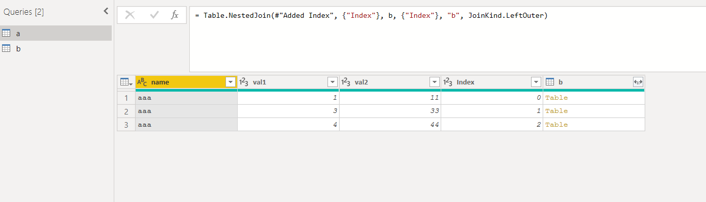Expand column b with the expand icon
The width and height of the screenshot is (706, 202).
638,82
